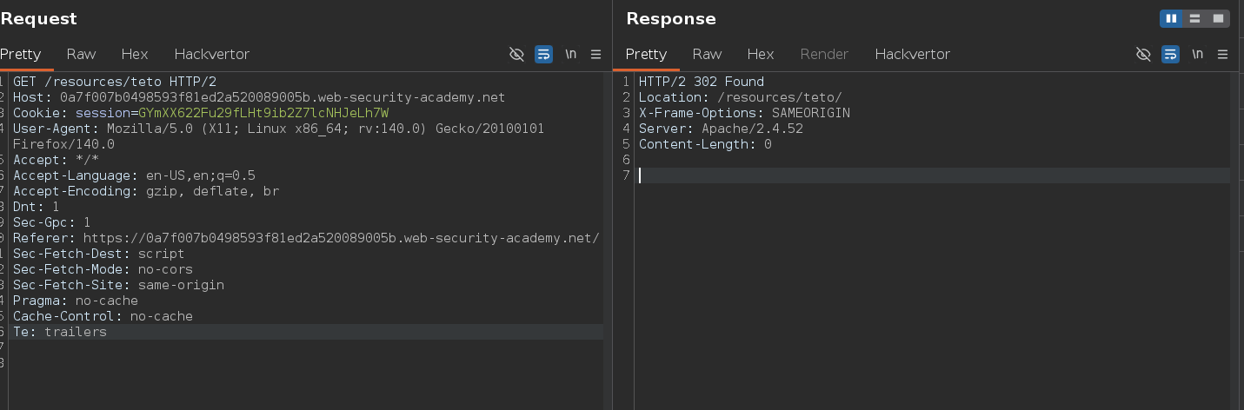Click HTTP/2 302 Found status line

[x=702, y=82]
